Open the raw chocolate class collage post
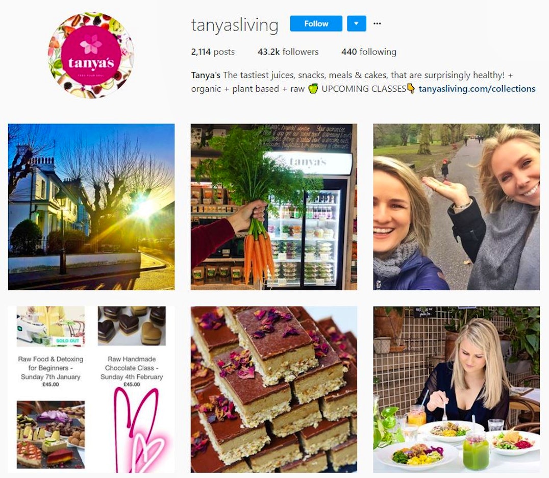Viewport: 549px width, 478px height. [x=91, y=389]
